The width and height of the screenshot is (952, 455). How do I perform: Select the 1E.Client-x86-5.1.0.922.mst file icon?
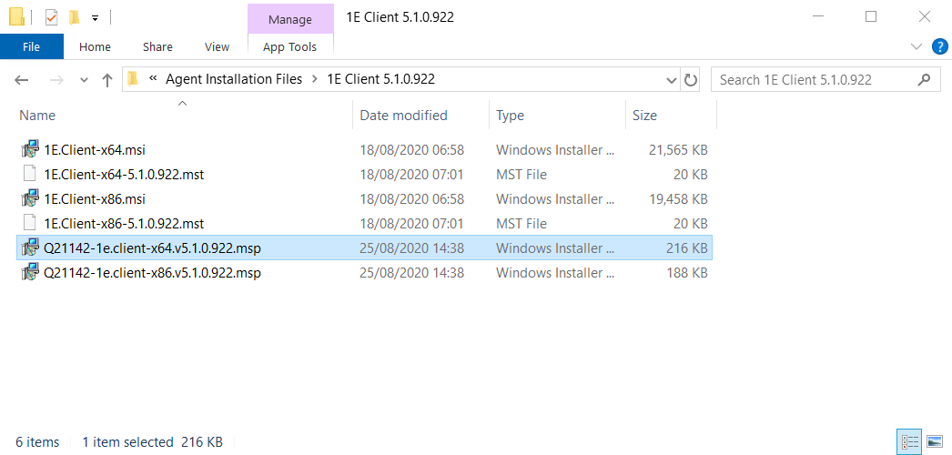30,223
